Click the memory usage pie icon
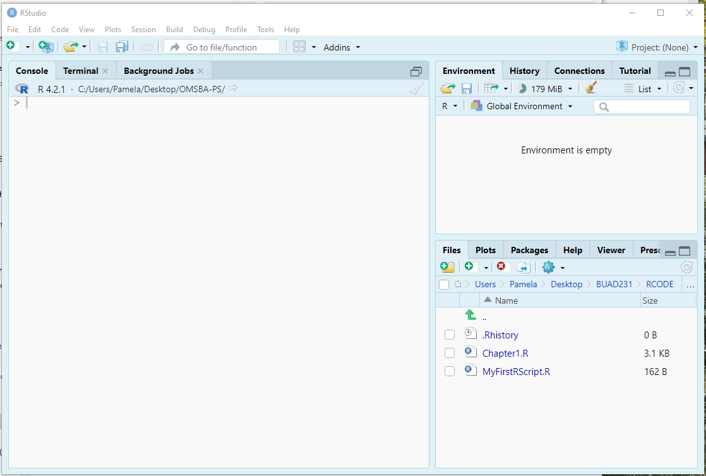 pos(522,89)
